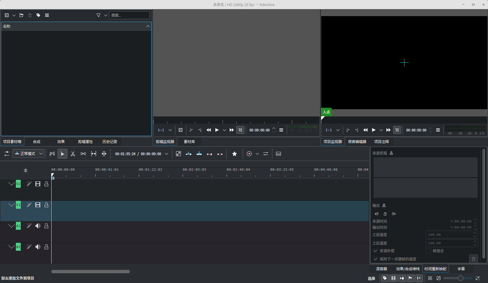Enable the 帧混合 checkbox
The width and height of the screenshot is (488, 283).
(429, 251)
